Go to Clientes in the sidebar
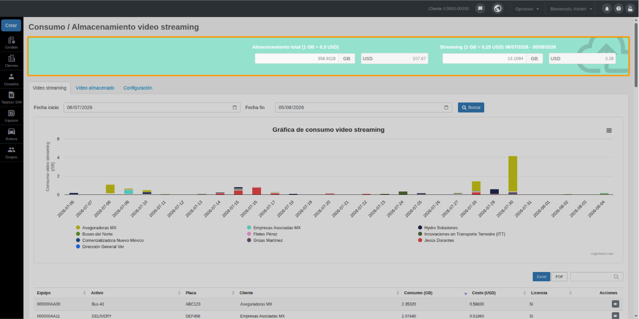This screenshot has width=639, height=319. (11, 61)
